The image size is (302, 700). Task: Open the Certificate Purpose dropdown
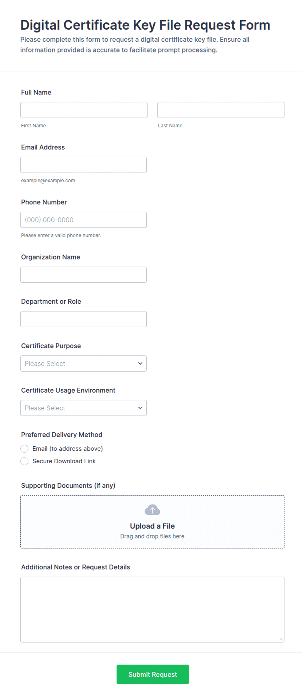point(83,364)
